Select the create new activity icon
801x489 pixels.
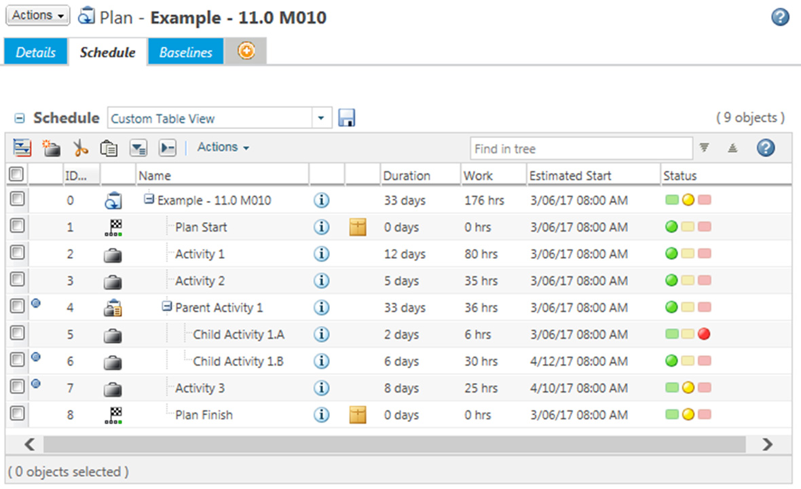(x=51, y=147)
